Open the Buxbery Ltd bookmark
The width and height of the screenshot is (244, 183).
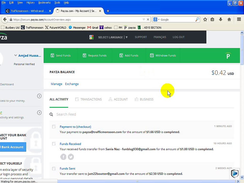click(x=10, y=27)
